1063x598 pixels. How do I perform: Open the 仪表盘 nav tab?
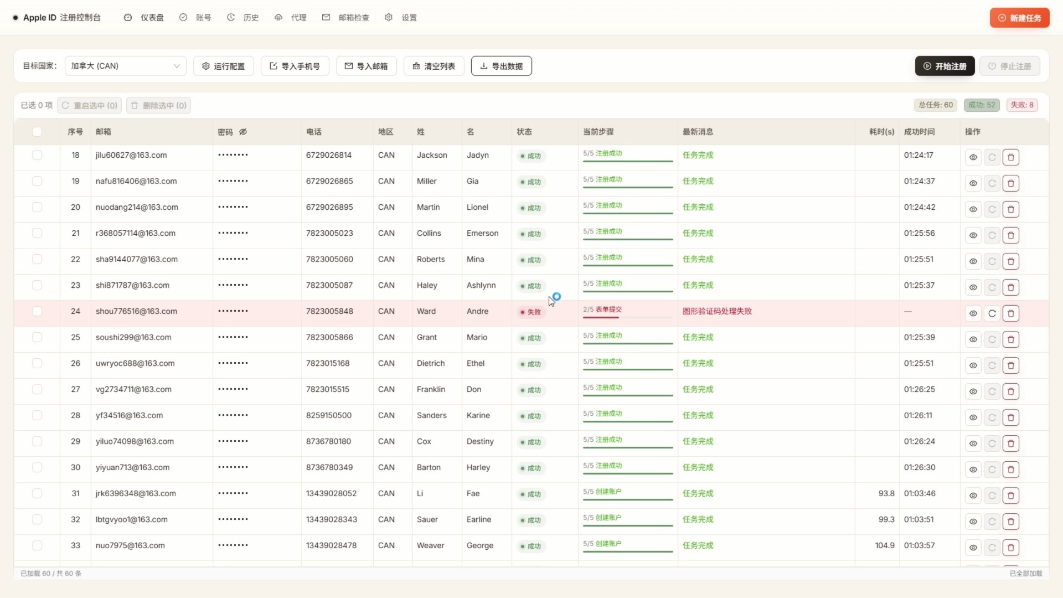(144, 18)
